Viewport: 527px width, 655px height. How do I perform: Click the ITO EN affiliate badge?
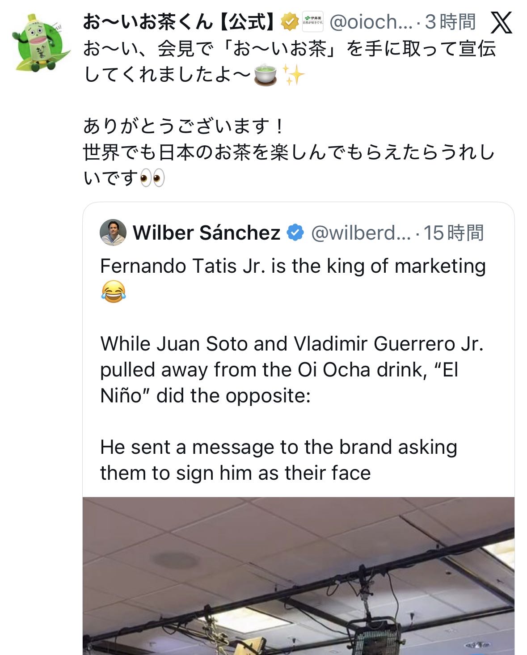coord(313,22)
